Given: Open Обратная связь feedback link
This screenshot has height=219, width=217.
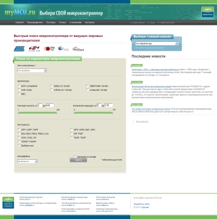Looking at the screenshot, I should (167, 23).
